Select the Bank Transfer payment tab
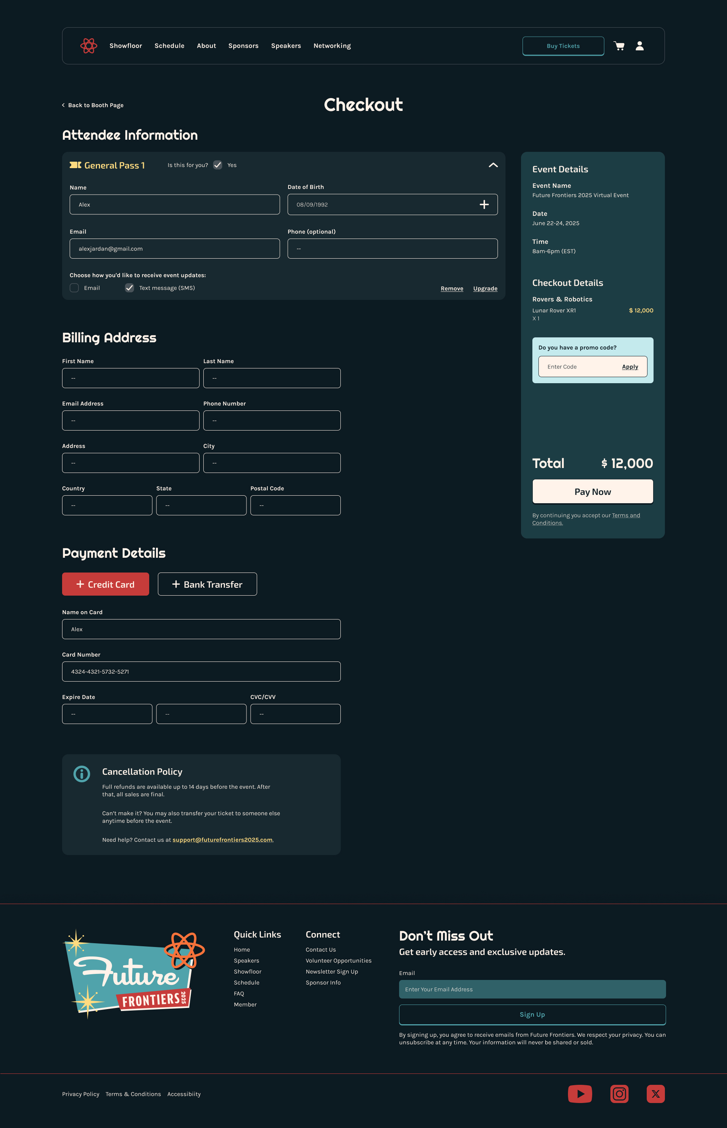 pyautogui.click(x=207, y=584)
